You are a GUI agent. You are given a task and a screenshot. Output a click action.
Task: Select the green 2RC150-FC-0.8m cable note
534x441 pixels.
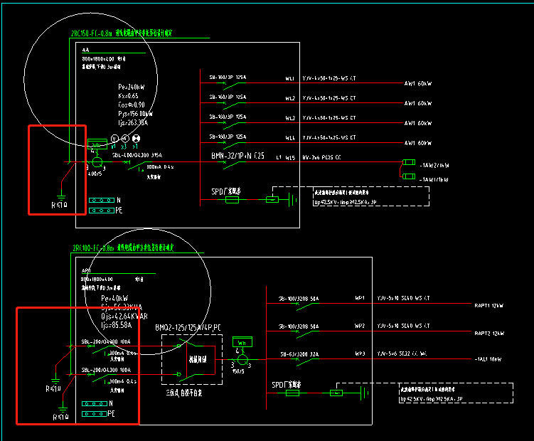122,33
